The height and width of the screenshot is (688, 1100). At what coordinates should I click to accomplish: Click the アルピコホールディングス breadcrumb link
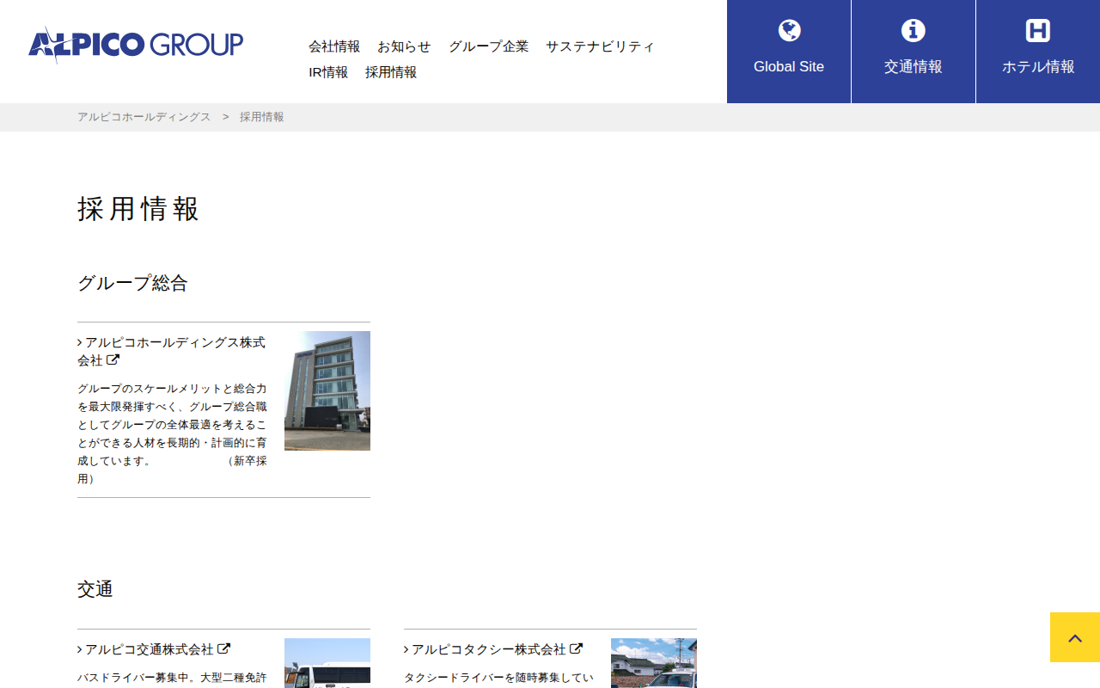pyautogui.click(x=144, y=117)
